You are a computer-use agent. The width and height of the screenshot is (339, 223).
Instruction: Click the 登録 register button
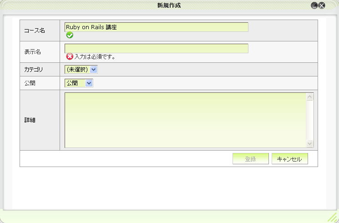251,159
